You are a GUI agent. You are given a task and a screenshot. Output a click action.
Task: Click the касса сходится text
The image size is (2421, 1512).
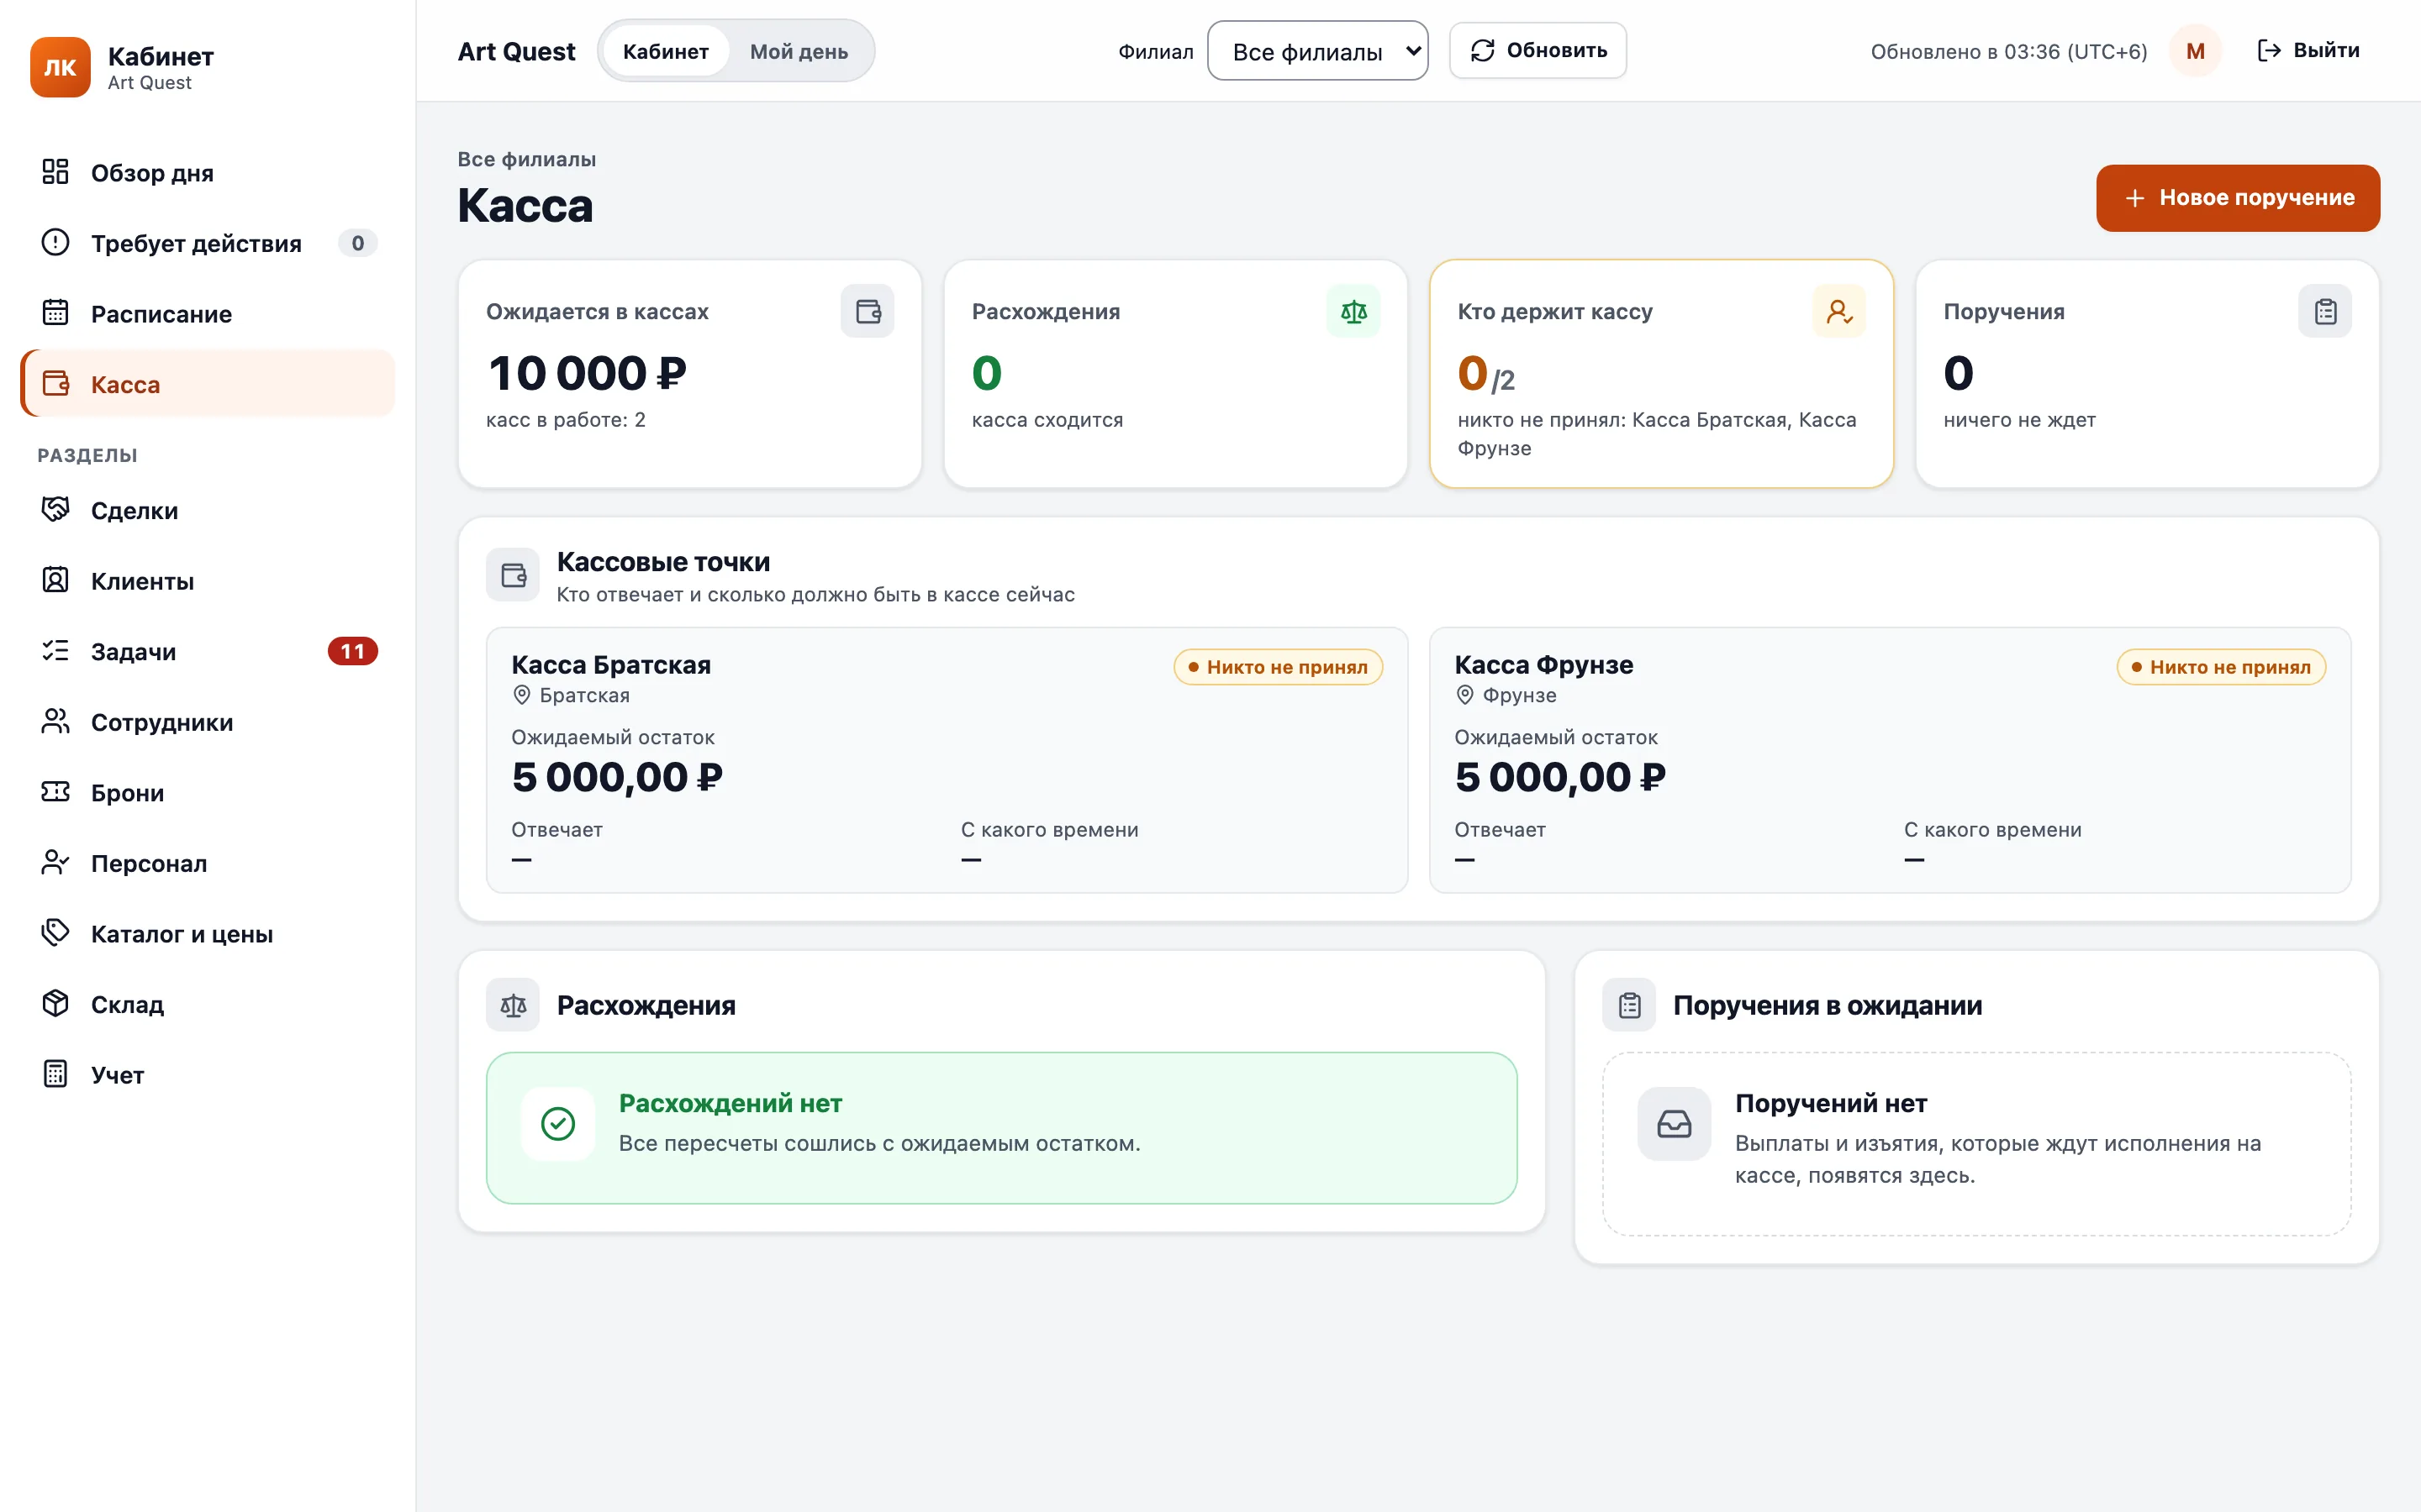(x=1047, y=420)
